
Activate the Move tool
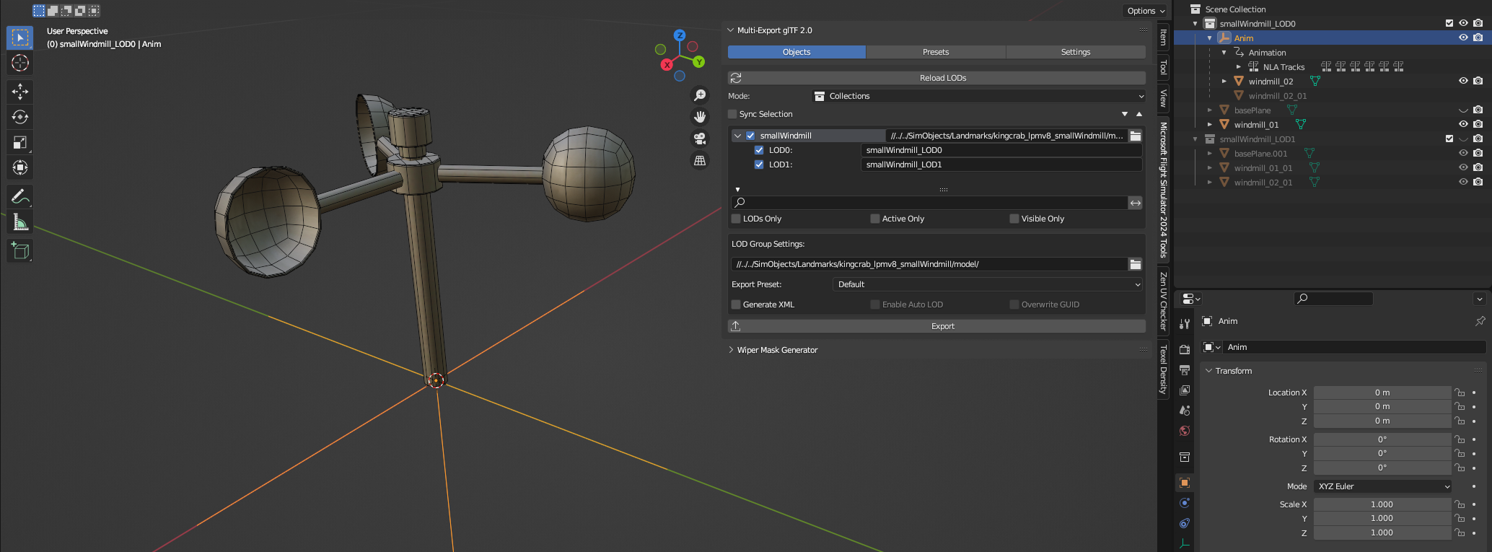(x=20, y=91)
